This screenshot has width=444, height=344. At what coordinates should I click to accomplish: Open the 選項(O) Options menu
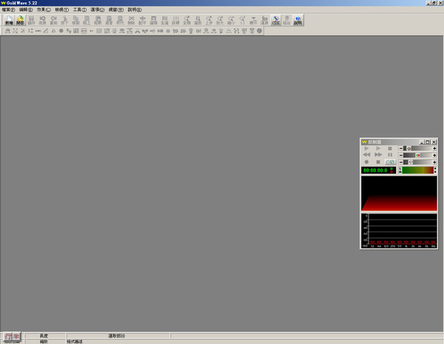[x=98, y=10]
